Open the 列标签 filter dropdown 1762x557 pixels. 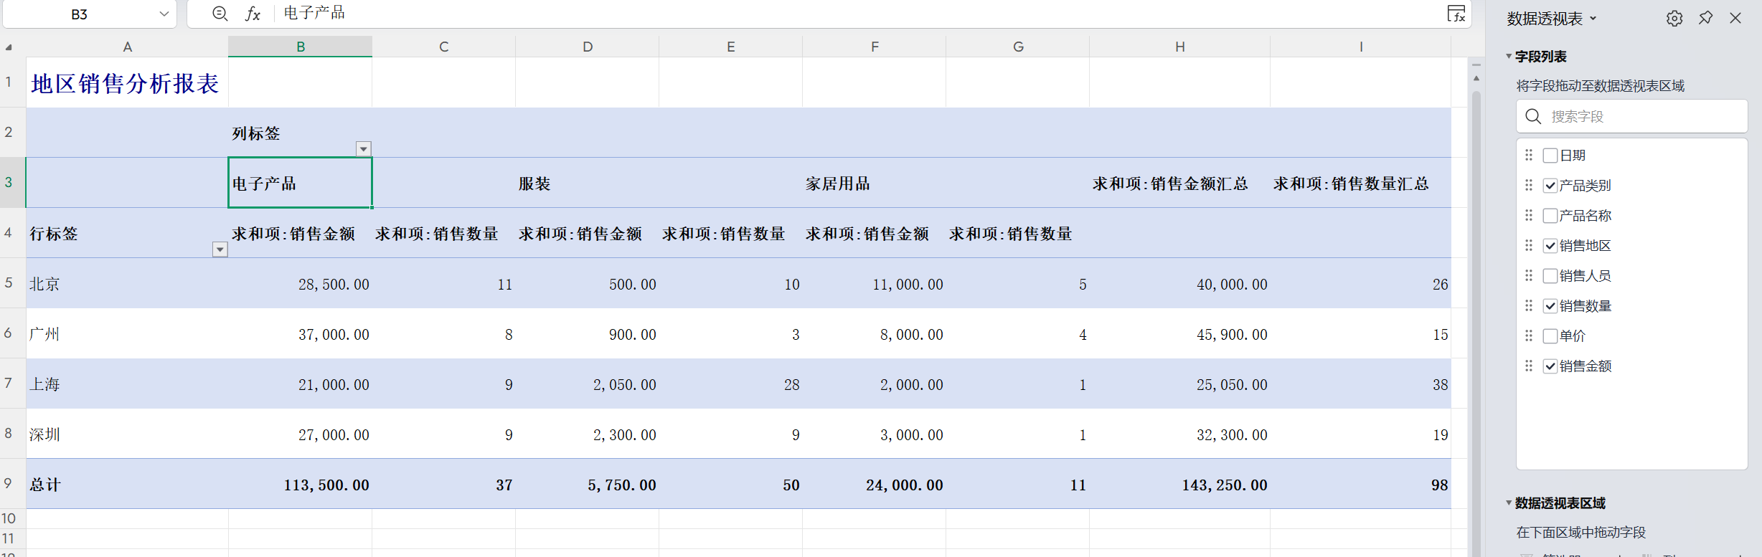(x=364, y=149)
